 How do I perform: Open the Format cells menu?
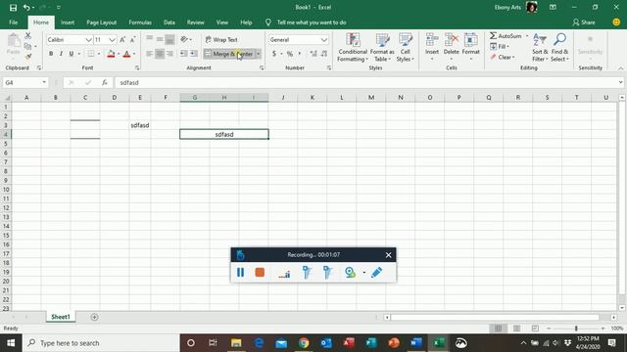(x=470, y=47)
